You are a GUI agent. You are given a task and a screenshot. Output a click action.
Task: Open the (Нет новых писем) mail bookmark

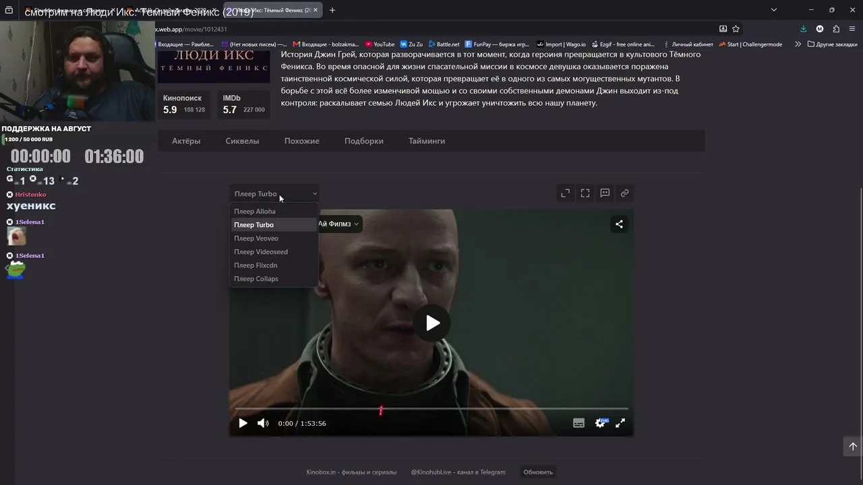[x=254, y=44]
